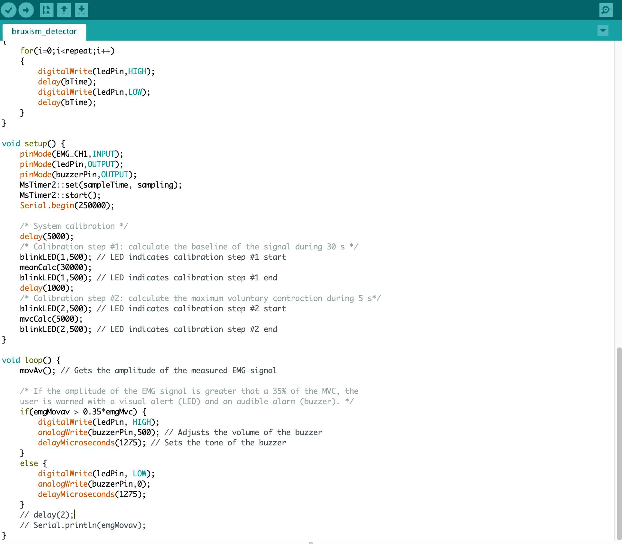
Task: Click the '// Serial.println(emgMovav);' comment line
Action: pos(83,525)
